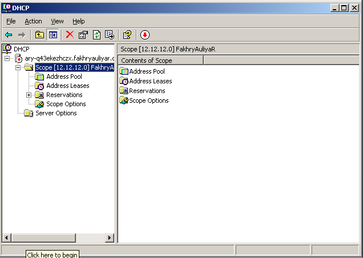The width and height of the screenshot is (363, 258).
Task: Click tree pane scroll right arrow
Action: pyautogui.click(x=110, y=238)
